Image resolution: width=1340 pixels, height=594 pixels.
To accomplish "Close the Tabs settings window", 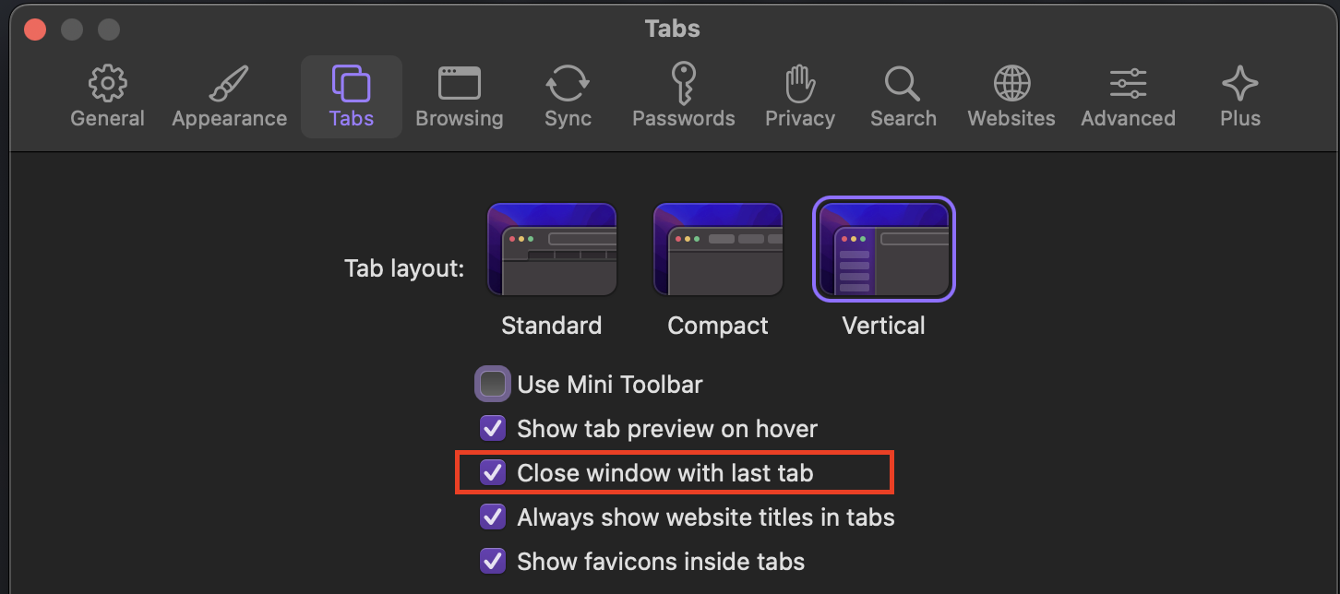I will [35, 30].
